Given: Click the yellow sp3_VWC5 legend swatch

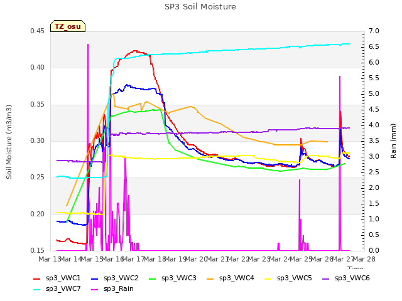Looking at the screenshot, I should pos(268,278).
